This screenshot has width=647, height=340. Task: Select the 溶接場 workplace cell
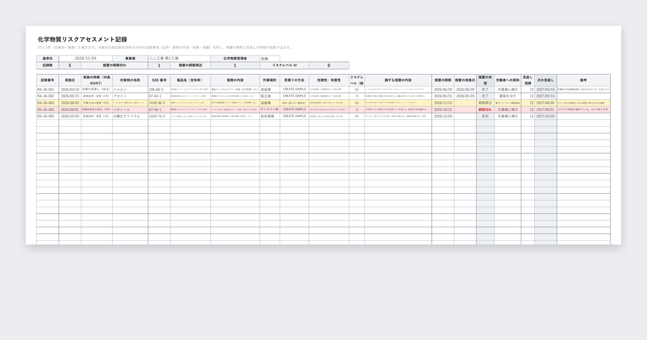coord(270,103)
